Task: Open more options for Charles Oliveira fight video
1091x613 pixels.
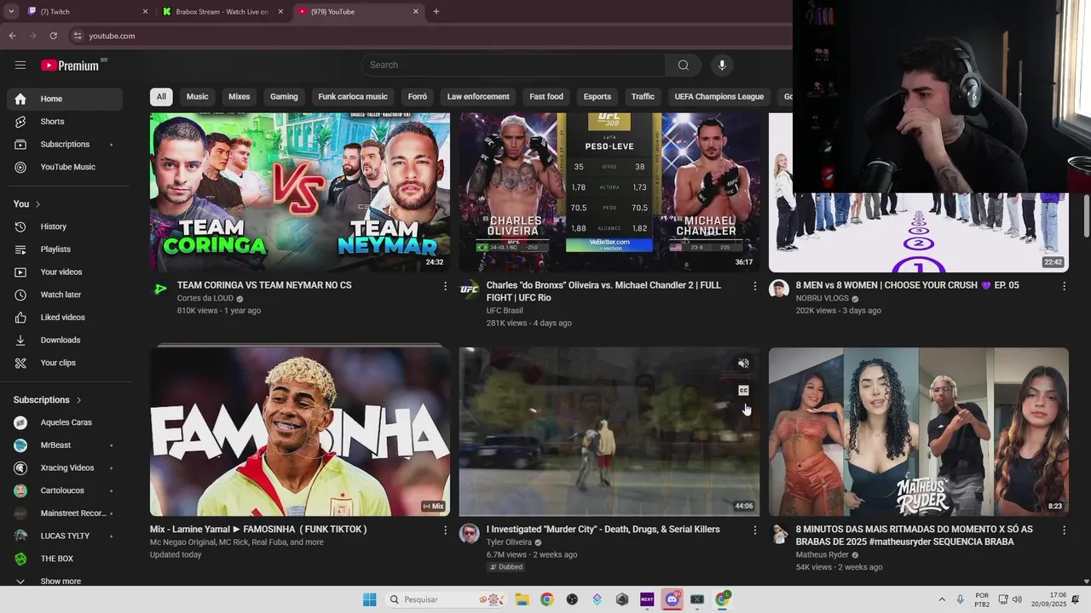Action: pyautogui.click(x=754, y=286)
